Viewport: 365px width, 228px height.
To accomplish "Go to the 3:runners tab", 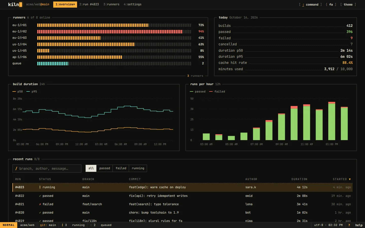I will [x=111, y=4].
